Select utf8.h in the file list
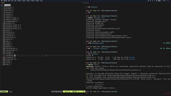 [x=9, y=63]
